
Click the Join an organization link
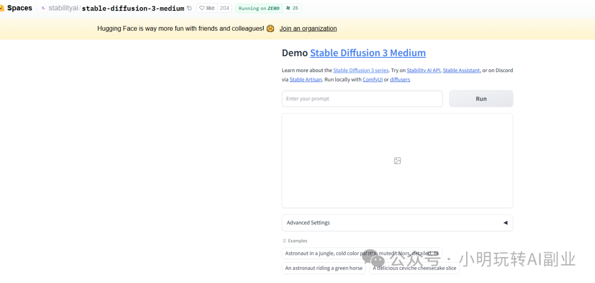coord(308,29)
